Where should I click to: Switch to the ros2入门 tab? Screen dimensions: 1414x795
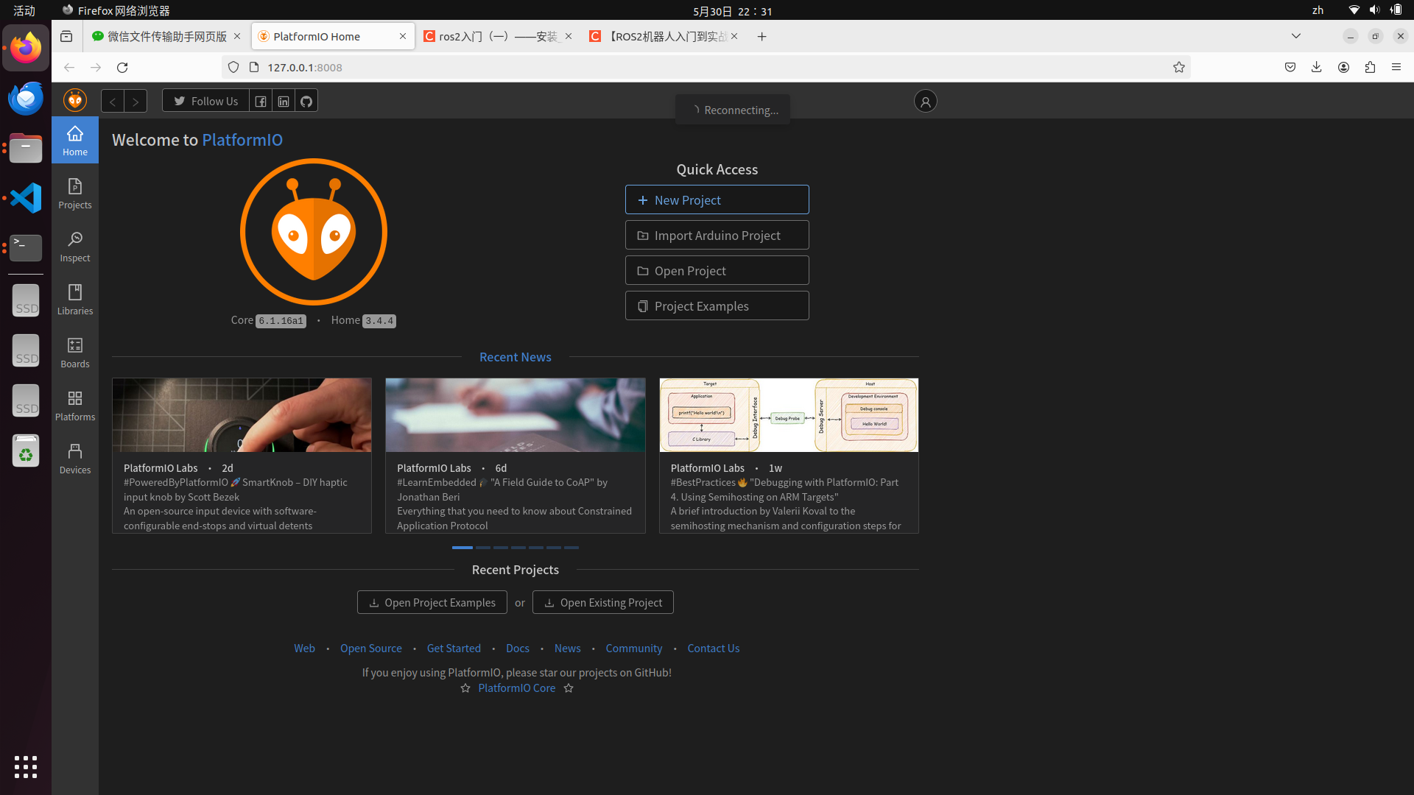(x=490, y=36)
